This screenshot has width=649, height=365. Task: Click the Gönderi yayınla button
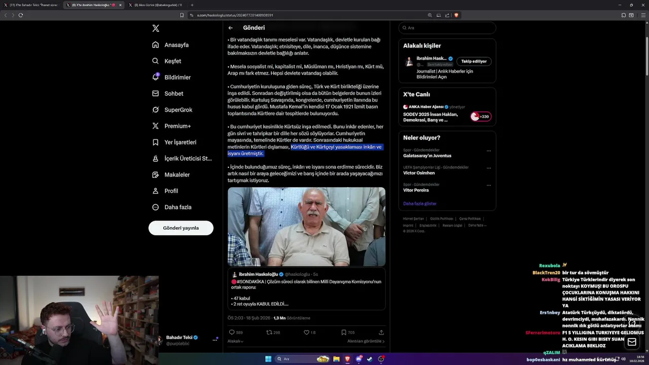[x=181, y=228]
